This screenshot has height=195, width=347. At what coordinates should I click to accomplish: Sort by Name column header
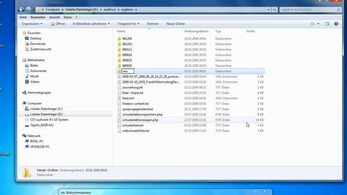[x=121, y=31]
